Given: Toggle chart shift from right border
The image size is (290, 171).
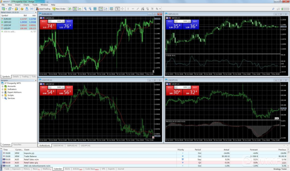Looking at the screenshot, I should click(106, 9).
